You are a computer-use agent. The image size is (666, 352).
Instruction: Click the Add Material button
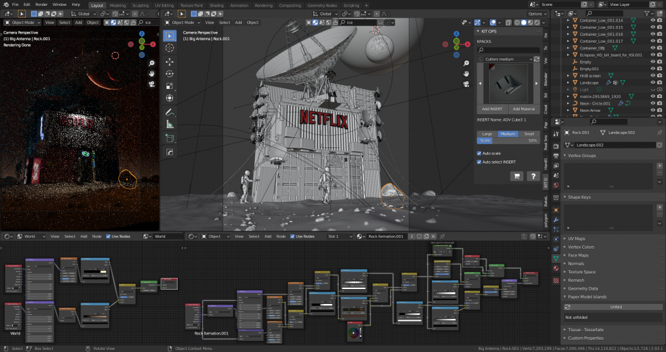[x=524, y=109]
